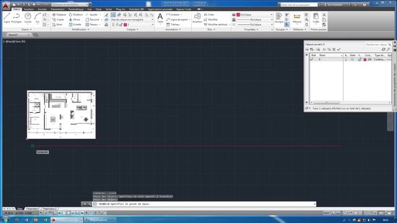Screen dimensions: 397x223
Task: Click Modifier in the Bloc panel
Action: [211, 19]
